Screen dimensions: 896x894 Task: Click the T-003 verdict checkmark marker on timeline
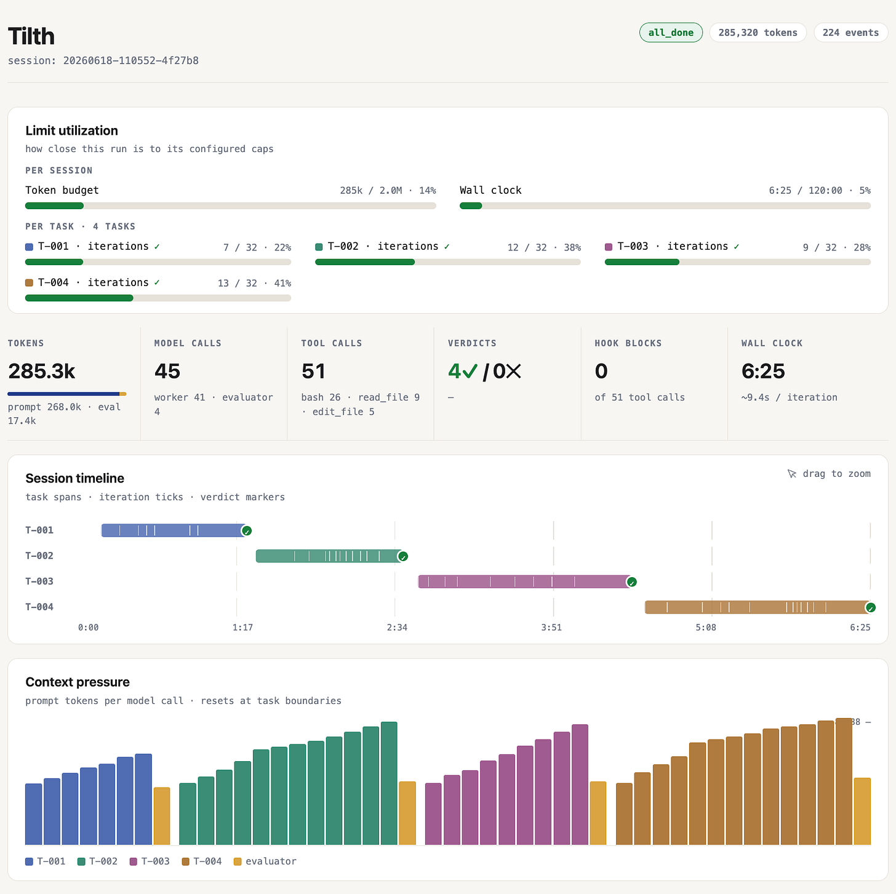pyautogui.click(x=631, y=582)
